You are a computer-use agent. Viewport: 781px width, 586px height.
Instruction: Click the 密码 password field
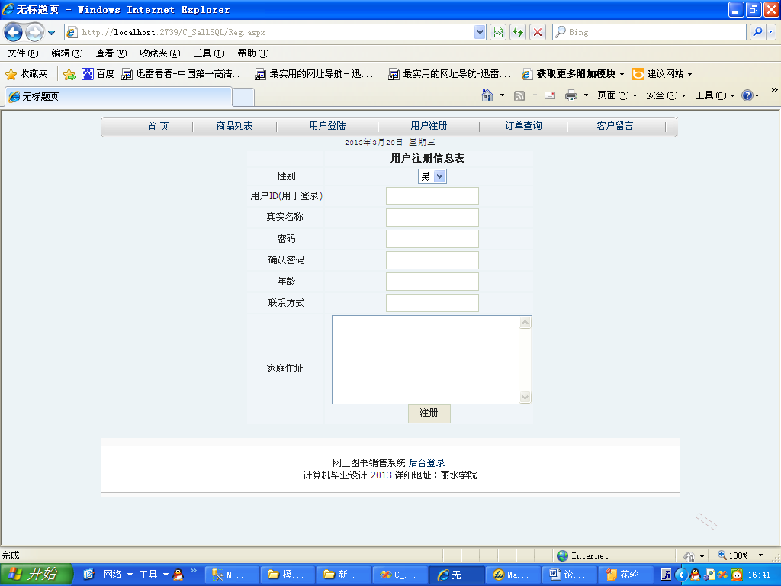click(x=432, y=239)
